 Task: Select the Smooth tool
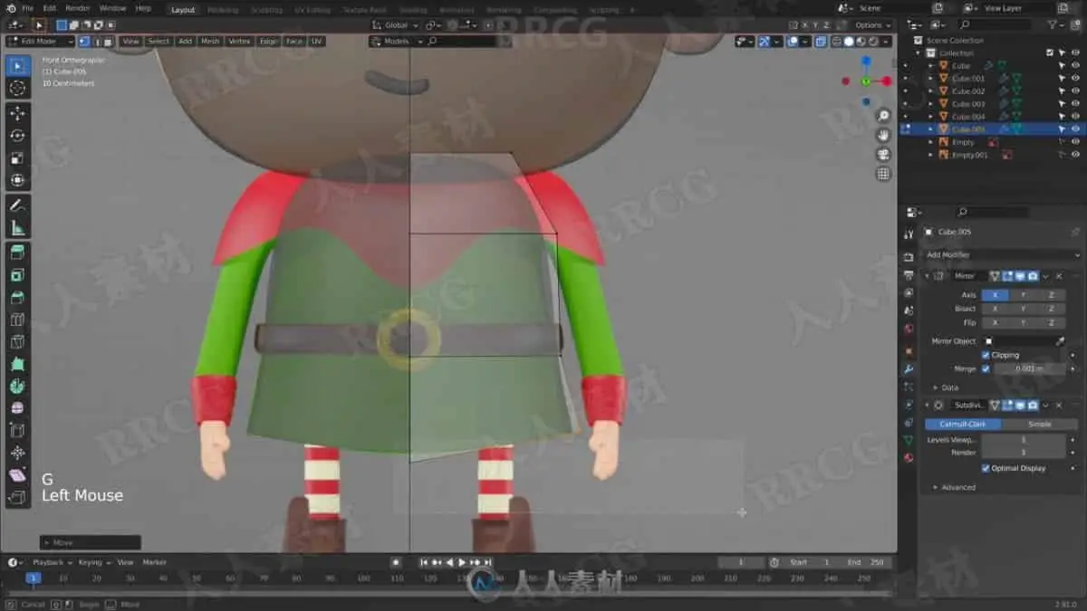coord(17,408)
